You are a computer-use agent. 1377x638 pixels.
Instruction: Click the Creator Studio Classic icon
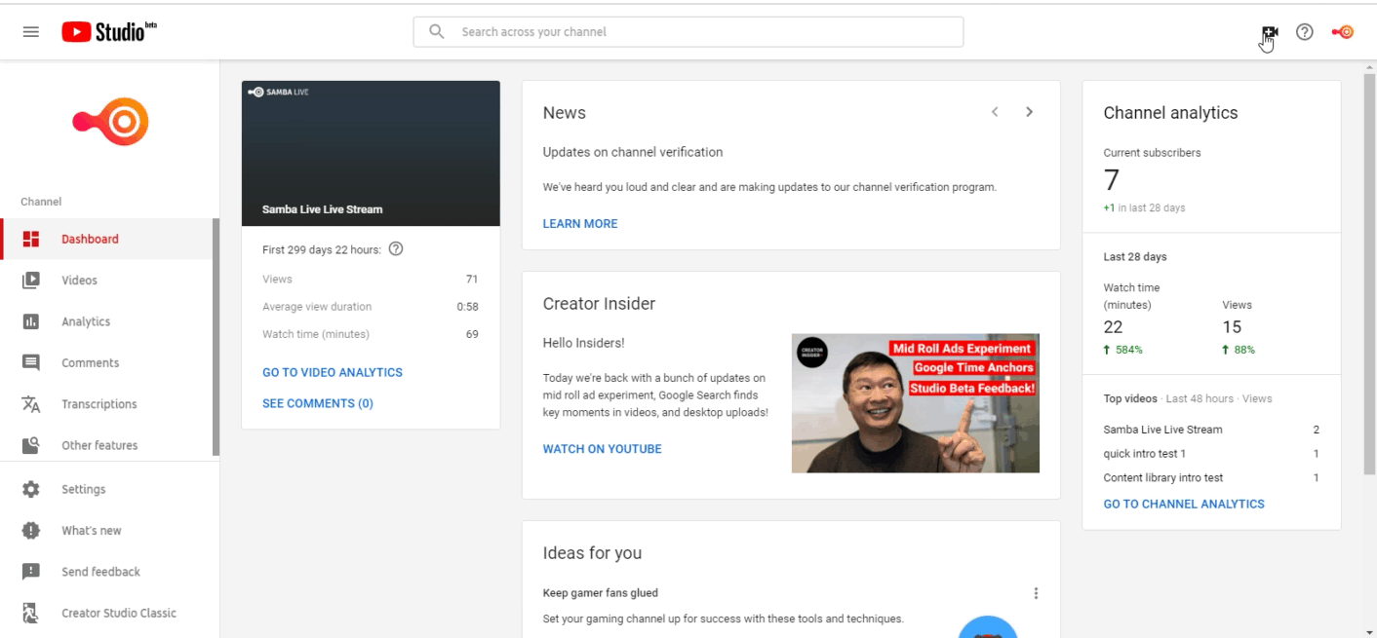[31, 613]
